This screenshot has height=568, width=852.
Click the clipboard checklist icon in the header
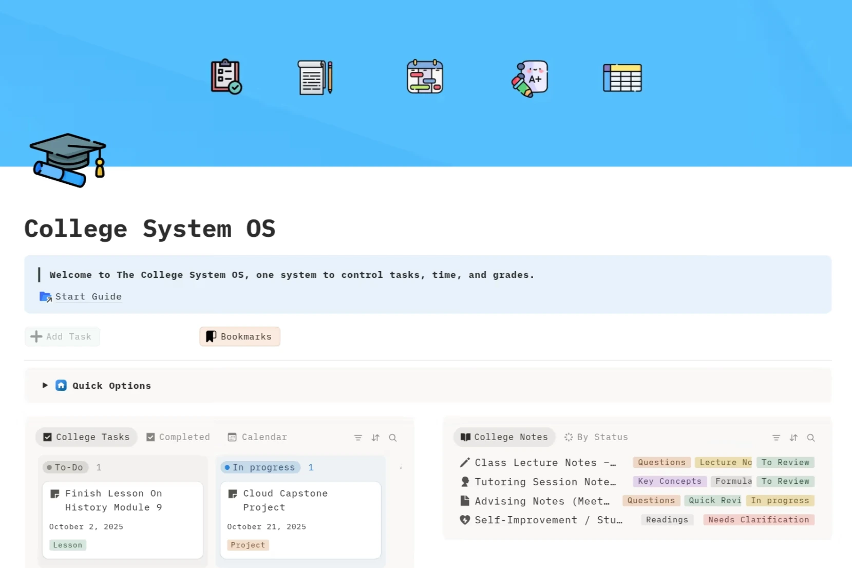pos(226,78)
